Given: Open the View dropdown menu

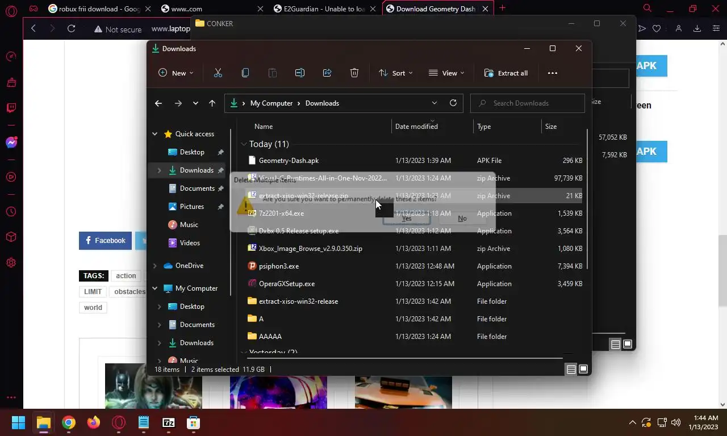Looking at the screenshot, I should (x=446, y=73).
